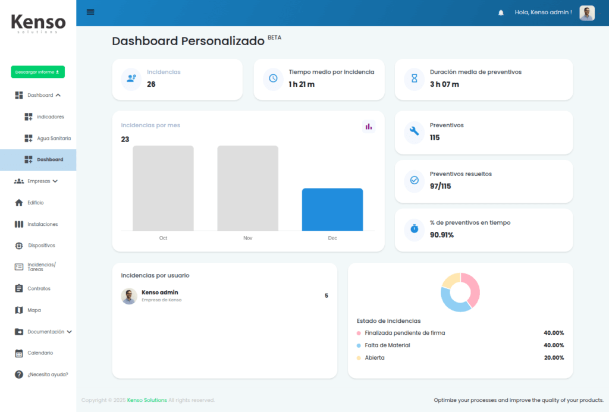Open Dispositivos in the sidebar

click(x=42, y=246)
